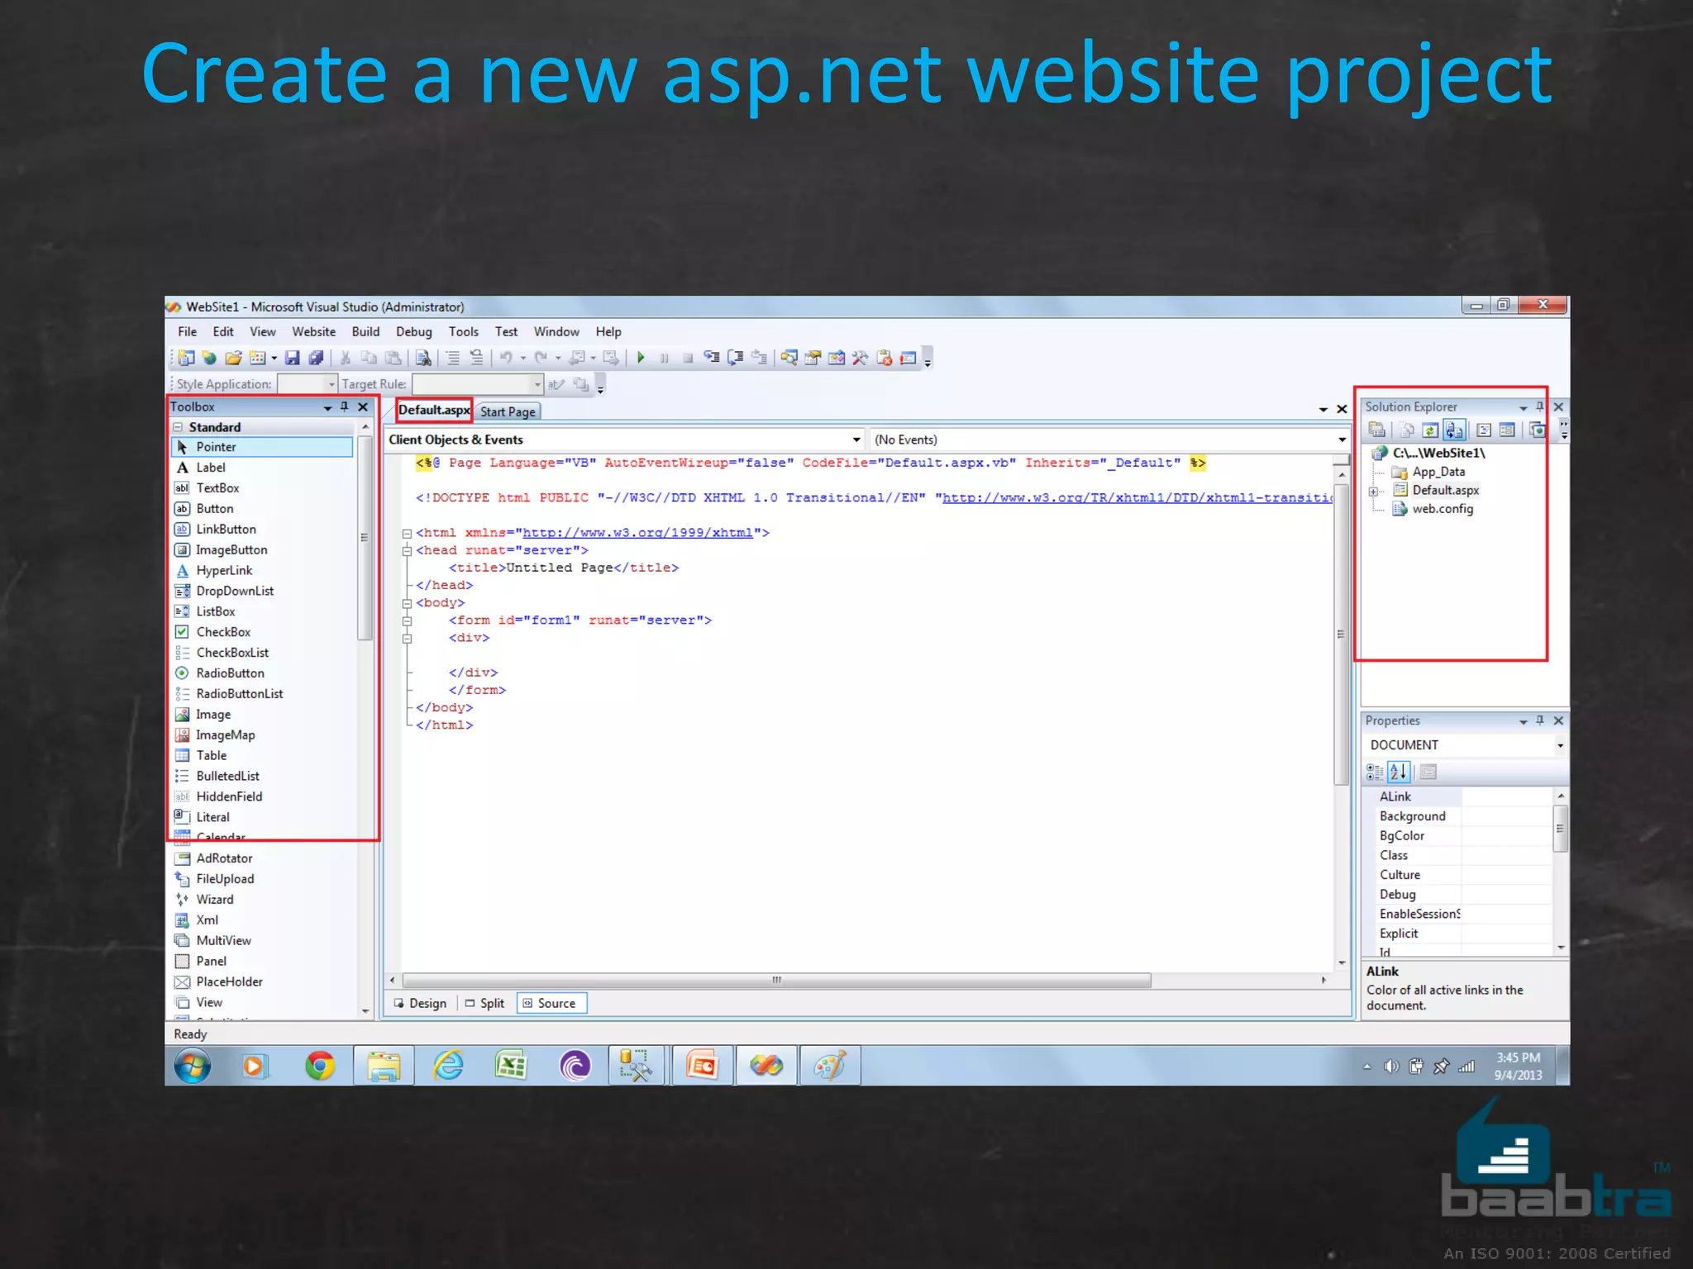Click the Save icon in the toolbar

(x=293, y=358)
